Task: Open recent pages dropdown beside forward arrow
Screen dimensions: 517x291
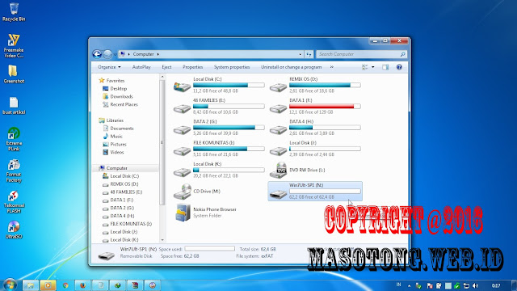Action: 115,54
